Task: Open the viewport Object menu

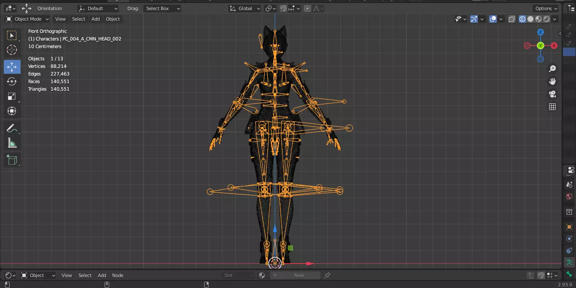Action: point(113,19)
